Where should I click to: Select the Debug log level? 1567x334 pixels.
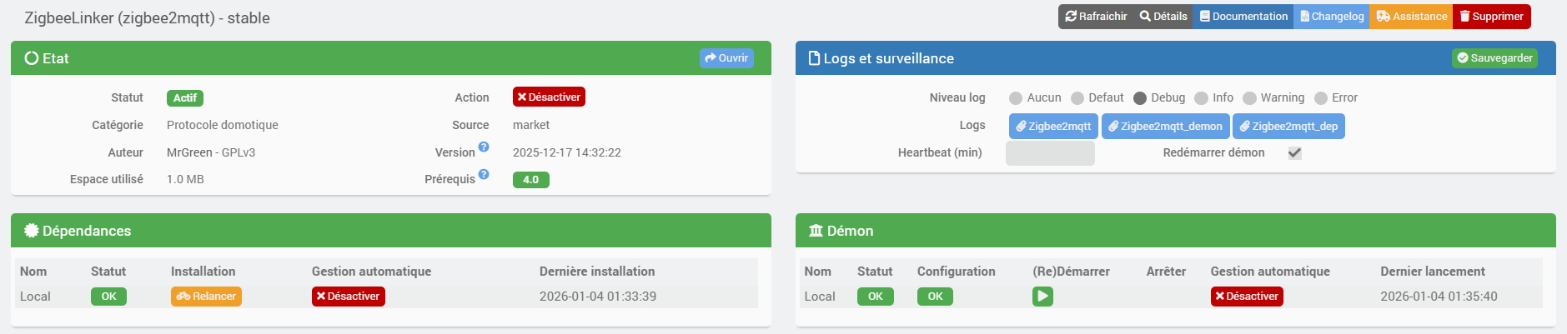tap(1140, 98)
